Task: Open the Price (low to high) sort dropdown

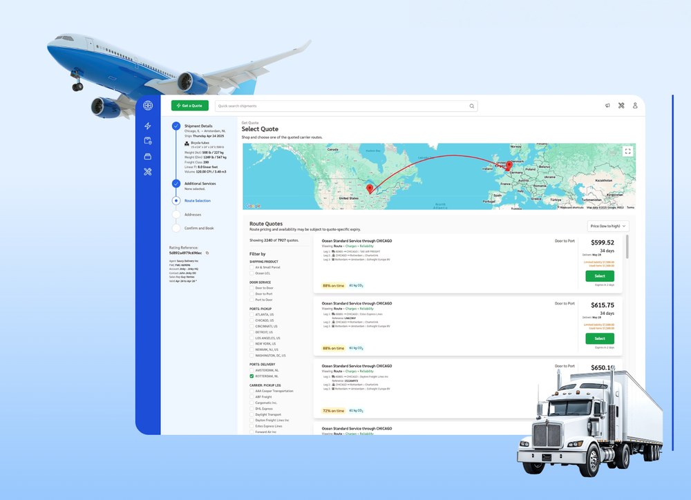Action: 608,226
